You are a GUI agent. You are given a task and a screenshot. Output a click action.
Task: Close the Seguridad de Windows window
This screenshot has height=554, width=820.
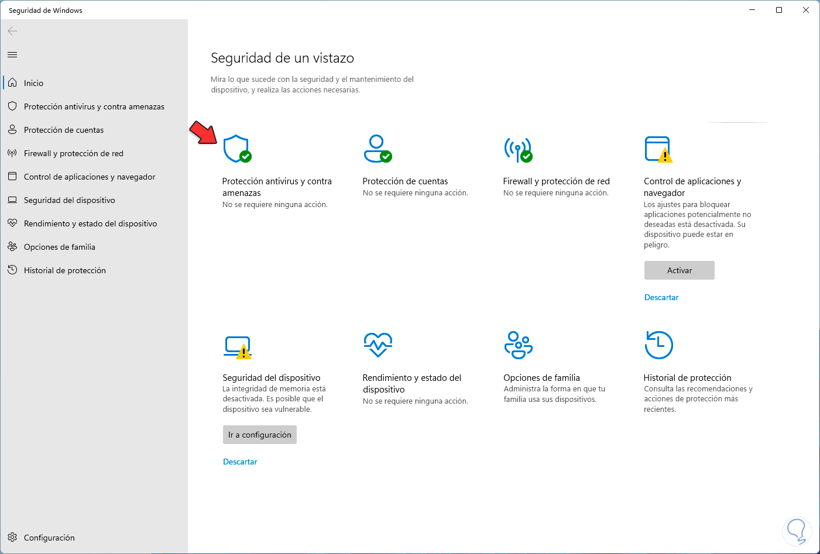(x=806, y=10)
